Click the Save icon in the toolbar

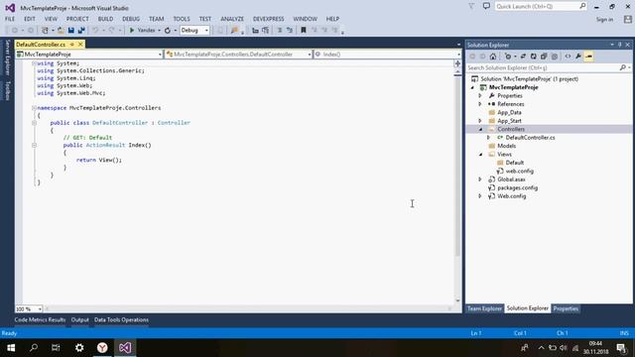pyautogui.click(x=71, y=31)
